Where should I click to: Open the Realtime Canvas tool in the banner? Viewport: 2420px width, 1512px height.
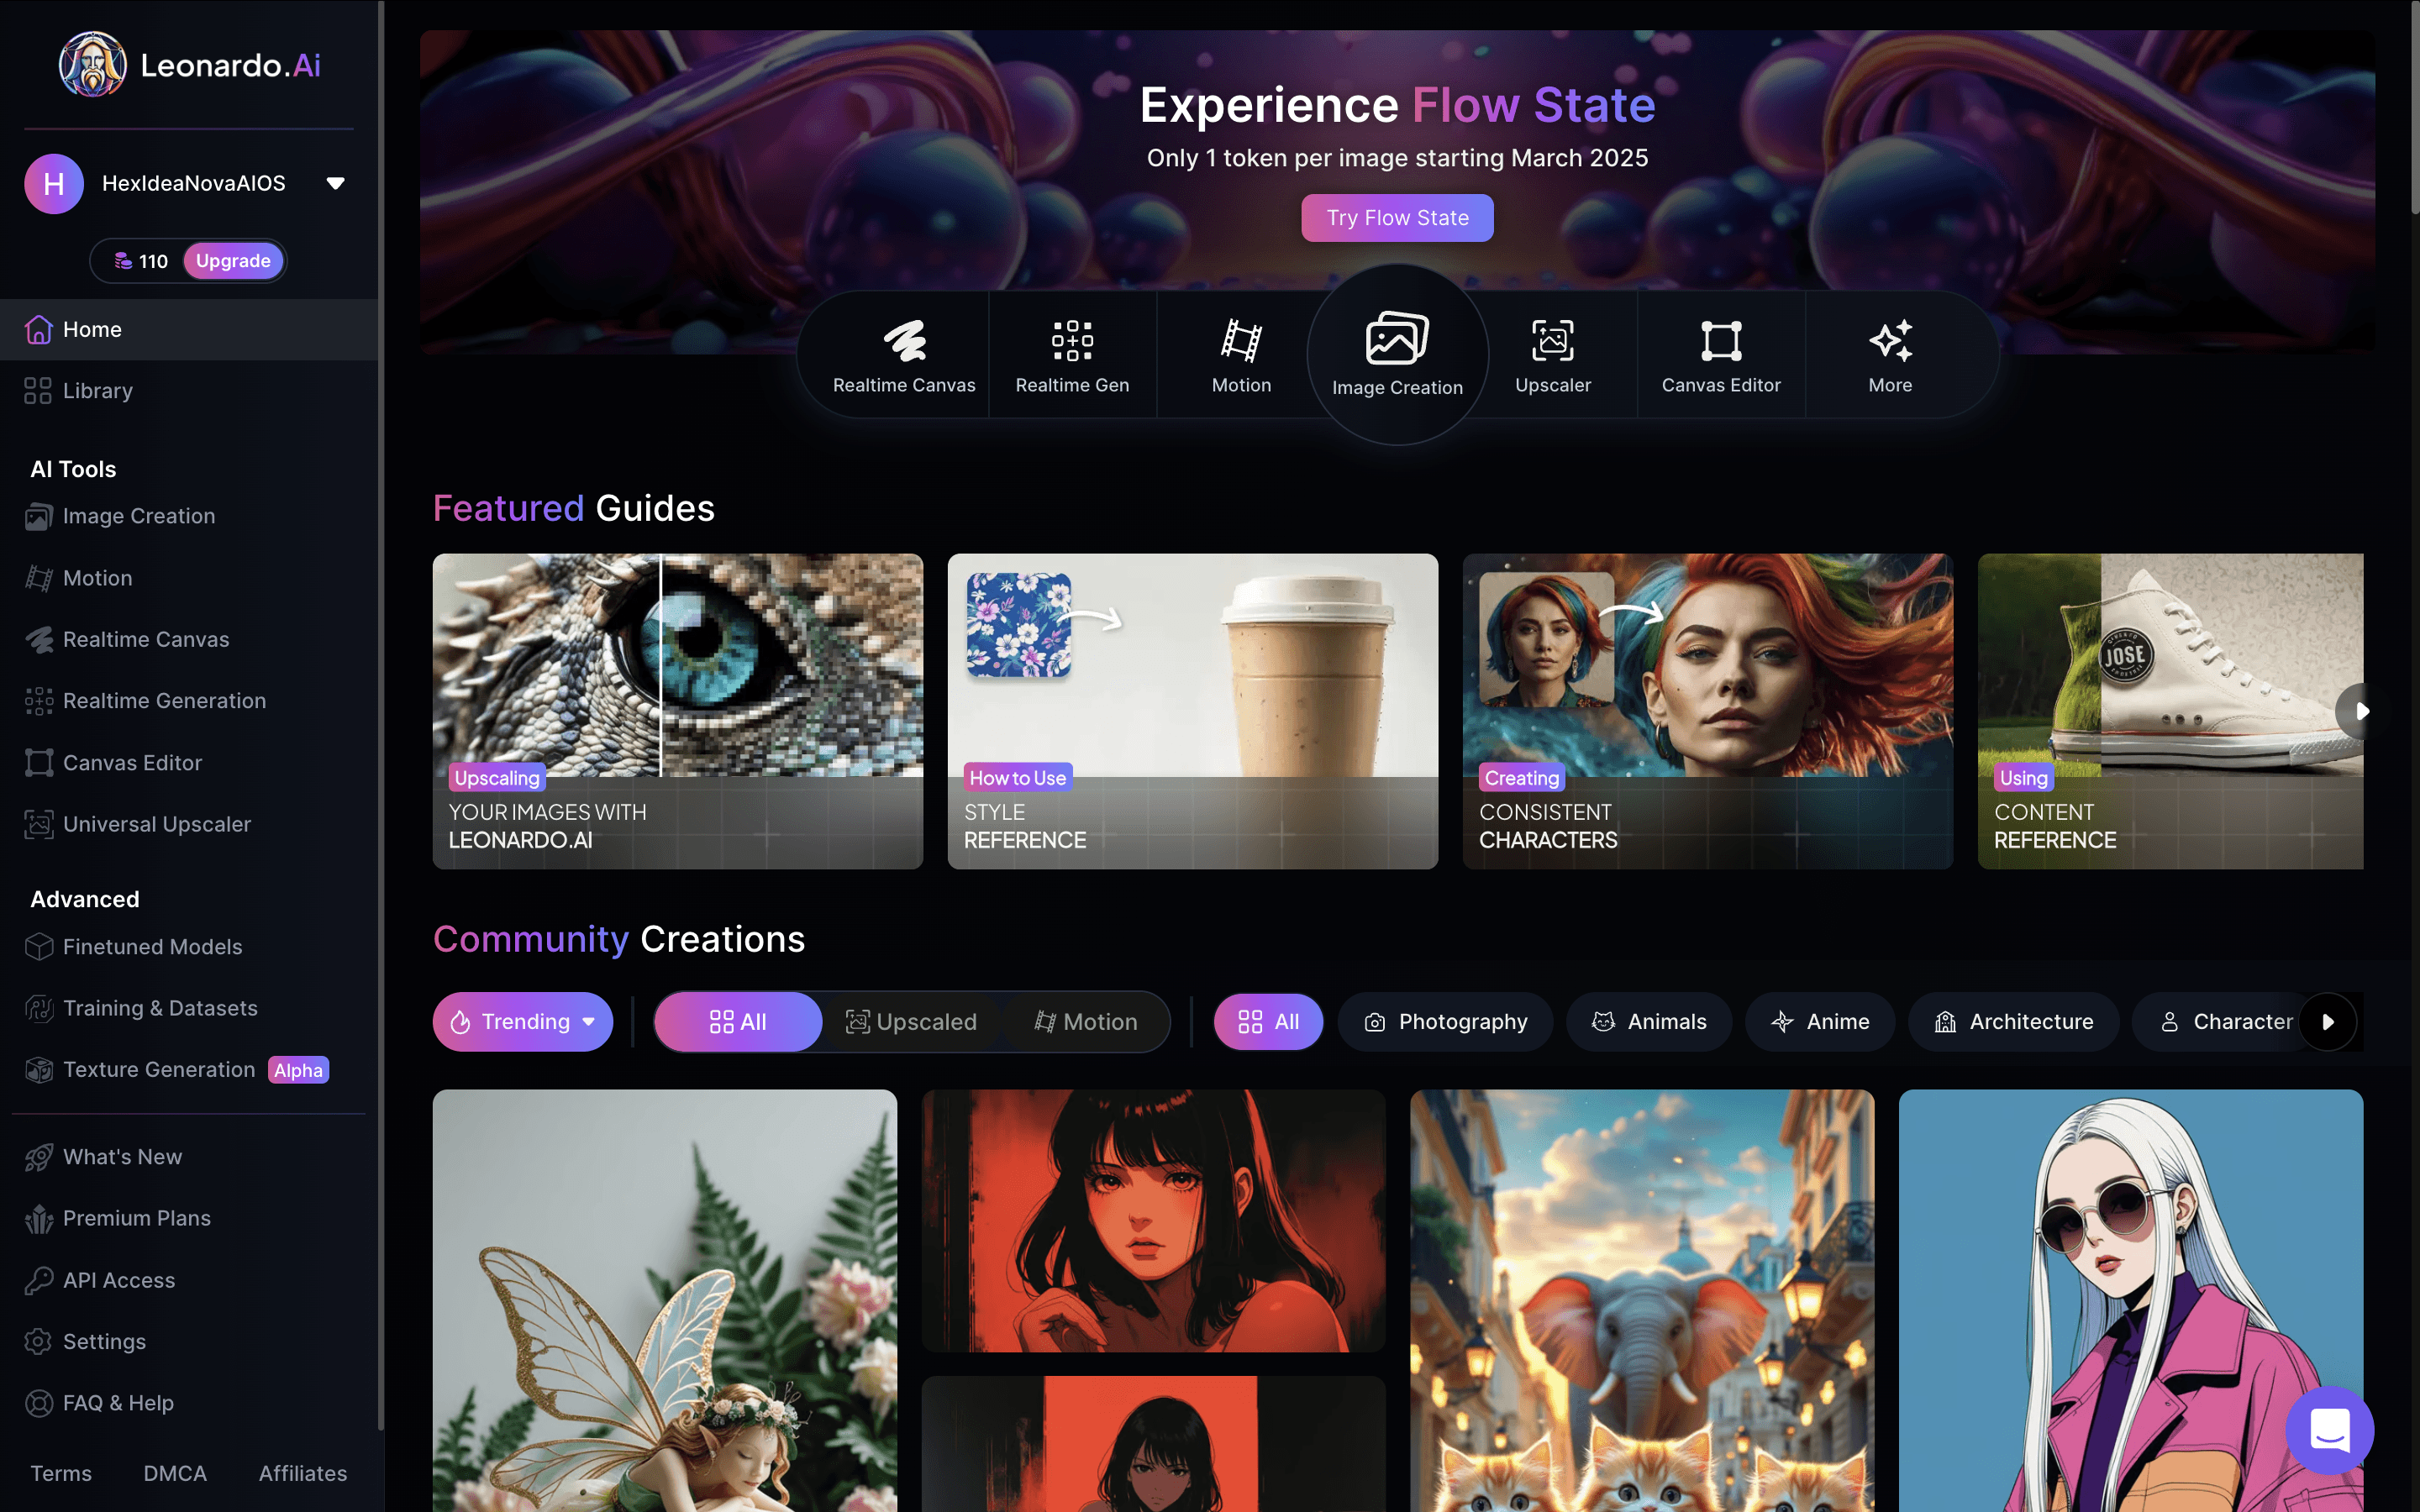click(x=904, y=356)
